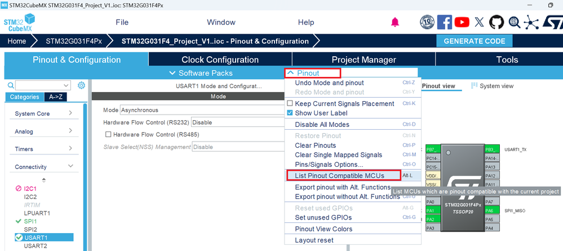Select Categories view button
Image resolution: width=563 pixels, height=251 pixels.
(24, 97)
